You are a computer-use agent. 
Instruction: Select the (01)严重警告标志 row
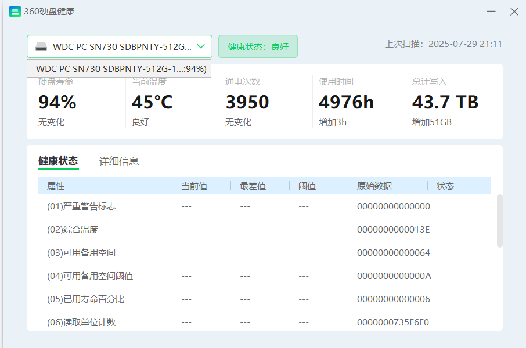point(81,206)
